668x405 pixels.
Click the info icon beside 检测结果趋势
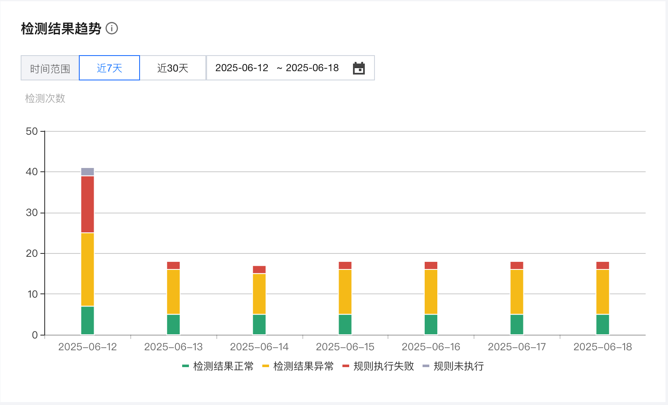(x=112, y=29)
